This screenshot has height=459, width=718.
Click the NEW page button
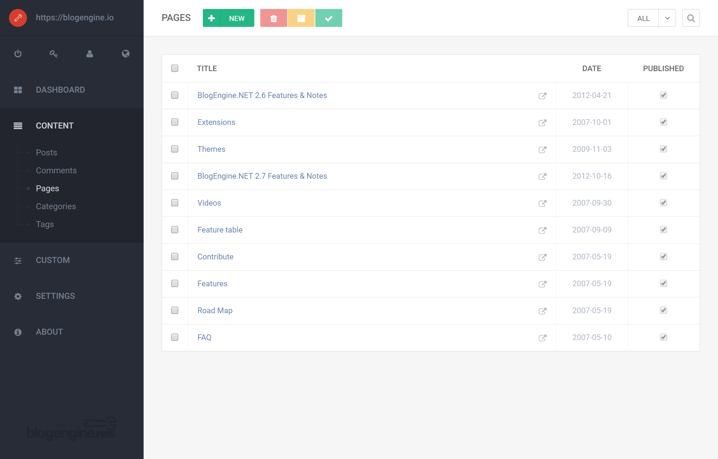click(x=229, y=18)
